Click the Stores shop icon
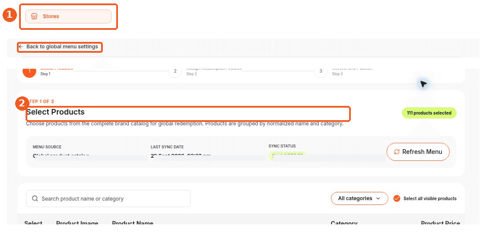This screenshot has width=487, height=233. 34,16
